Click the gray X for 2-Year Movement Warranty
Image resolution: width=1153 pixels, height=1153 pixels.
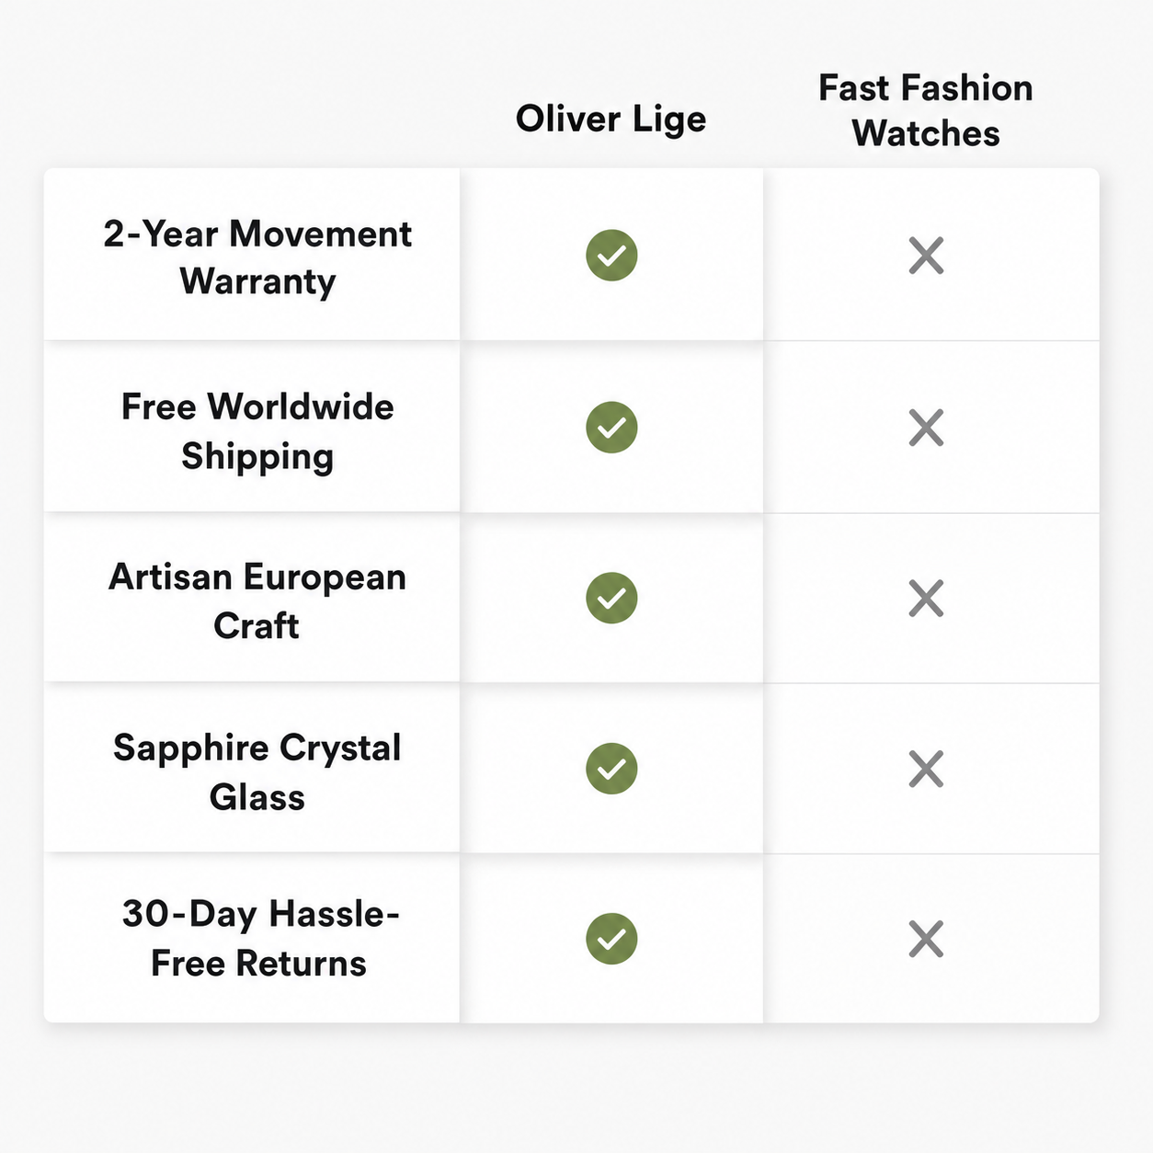pyautogui.click(x=926, y=256)
